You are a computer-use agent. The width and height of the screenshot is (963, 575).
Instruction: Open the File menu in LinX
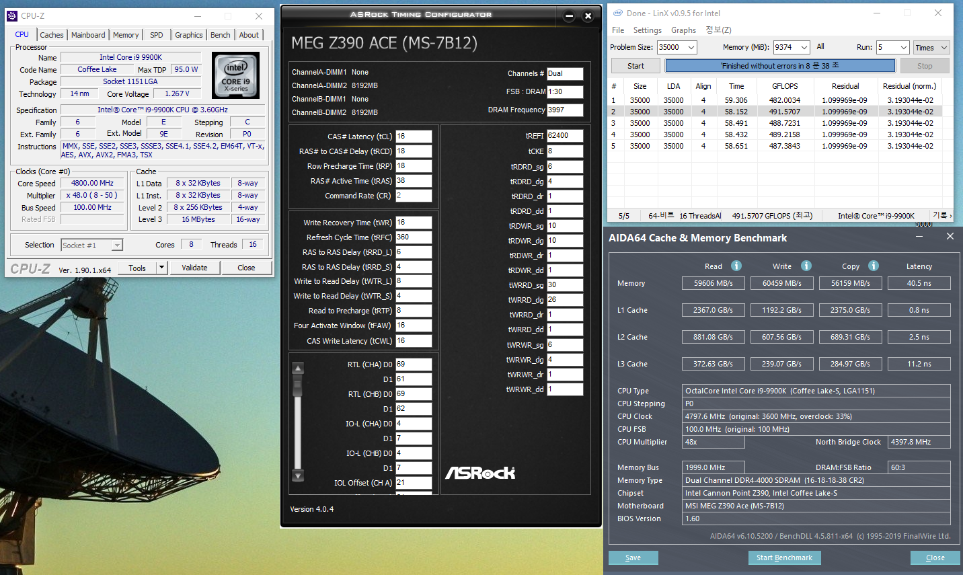tap(618, 30)
